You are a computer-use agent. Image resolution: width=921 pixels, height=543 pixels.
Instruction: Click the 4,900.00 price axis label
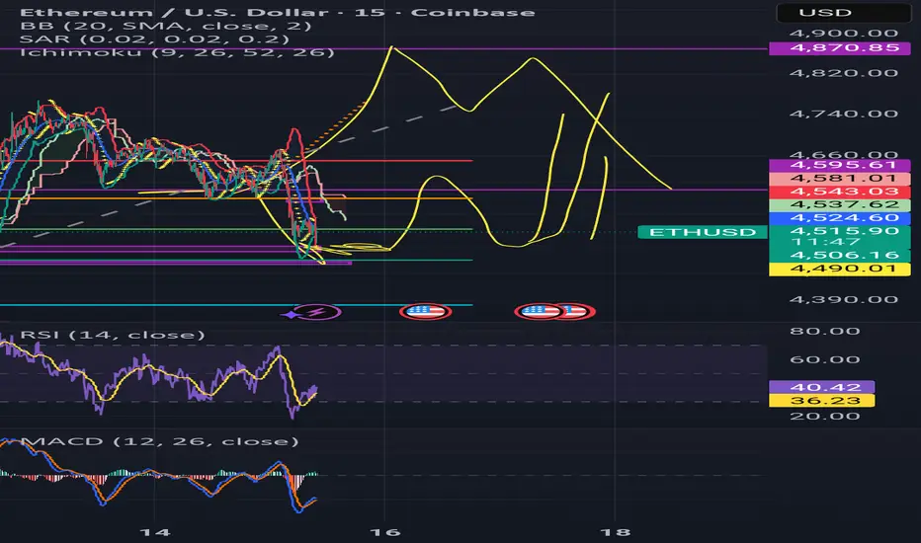[x=844, y=33]
